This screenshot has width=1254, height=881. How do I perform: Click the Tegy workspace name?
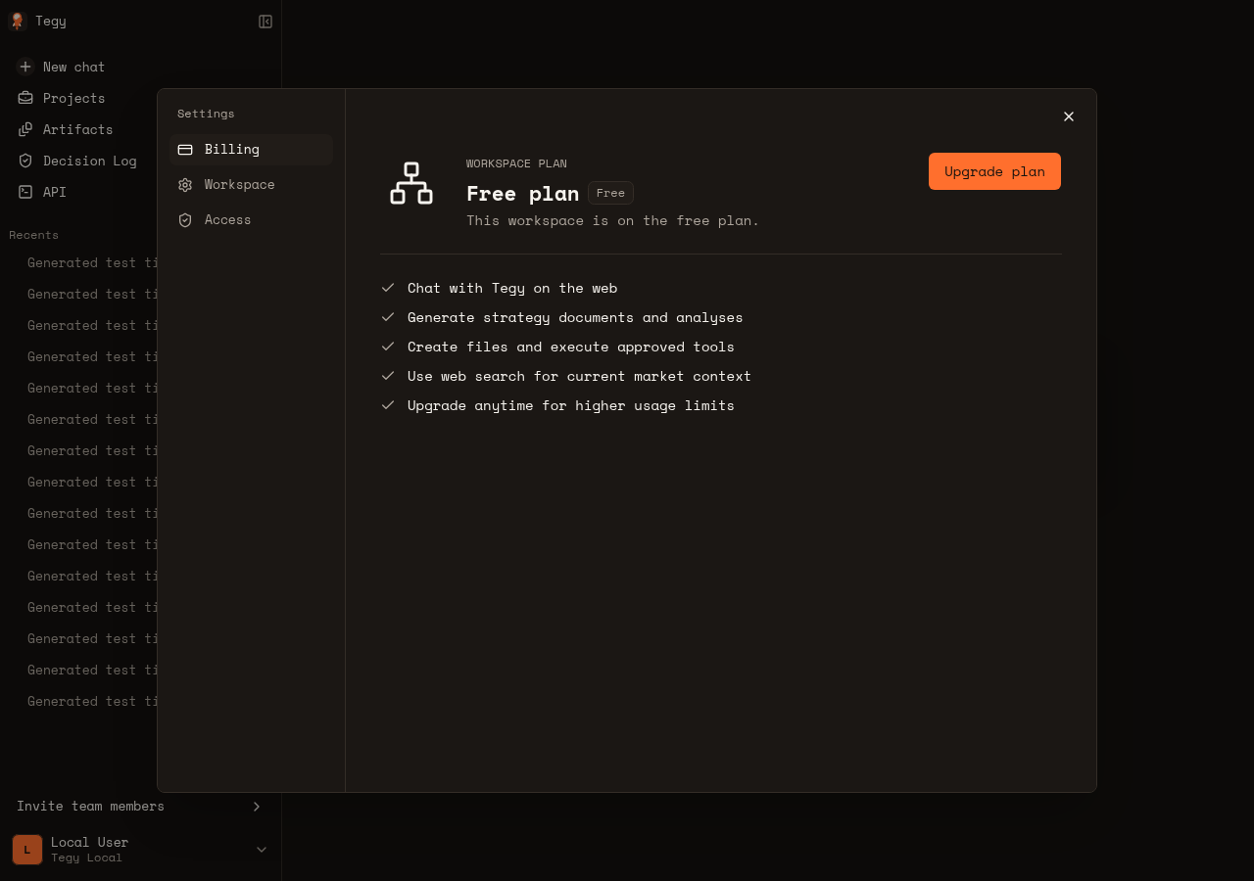pyautogui.click(x=51, y=21)
